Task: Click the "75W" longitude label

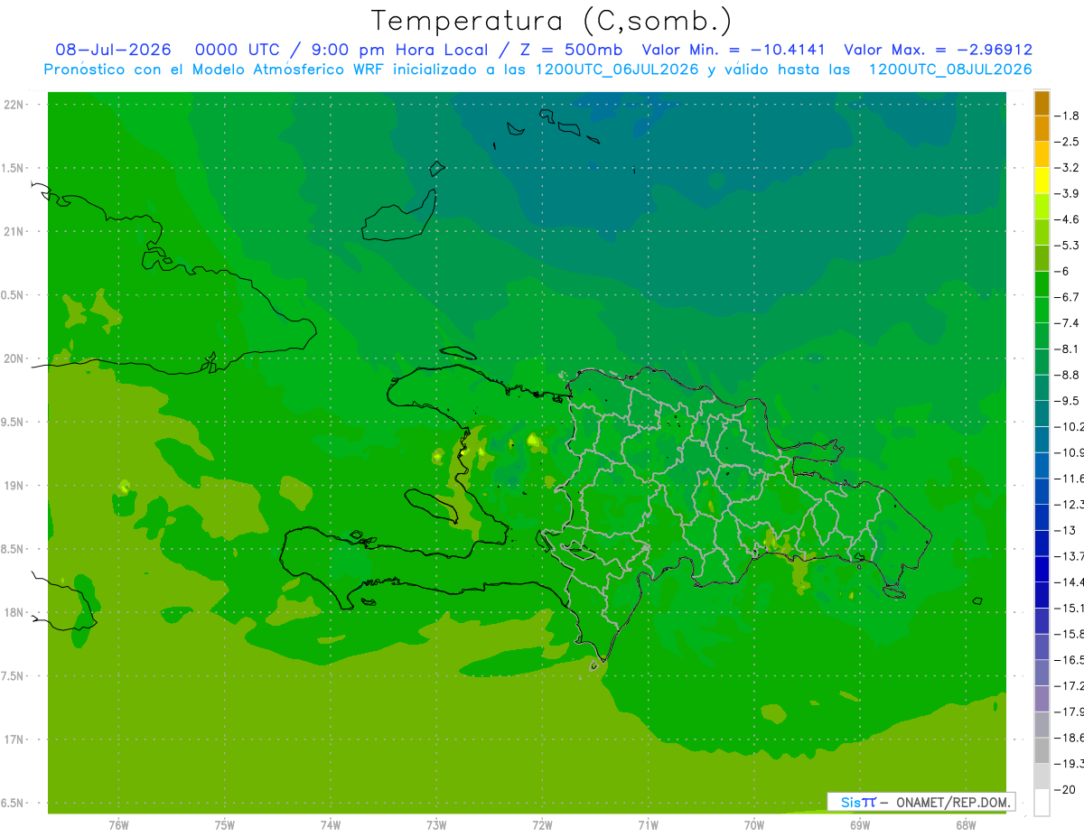Action: pyautogui.click(x=225, y=825)
